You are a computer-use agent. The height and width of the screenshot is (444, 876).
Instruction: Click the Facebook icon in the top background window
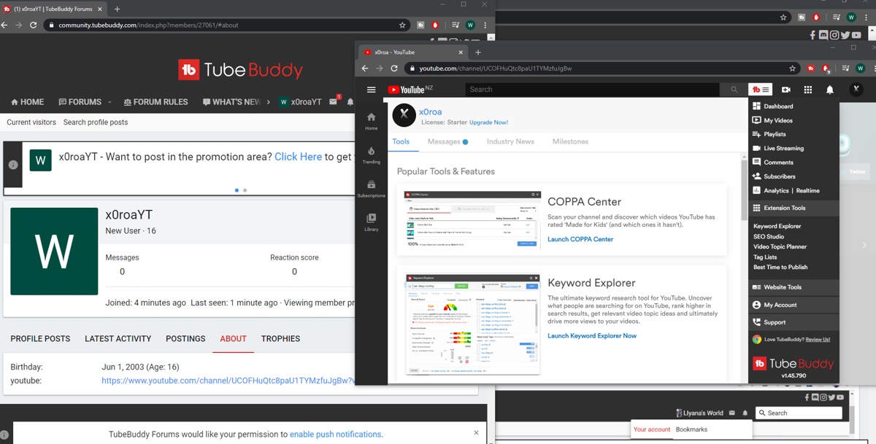pyautogui.click(x=813, y=34)
